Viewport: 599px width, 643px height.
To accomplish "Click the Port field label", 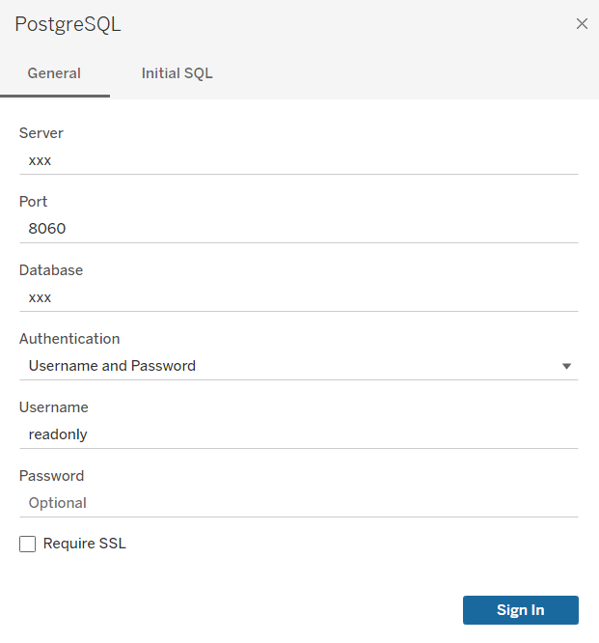I will [x=34, y=202].
